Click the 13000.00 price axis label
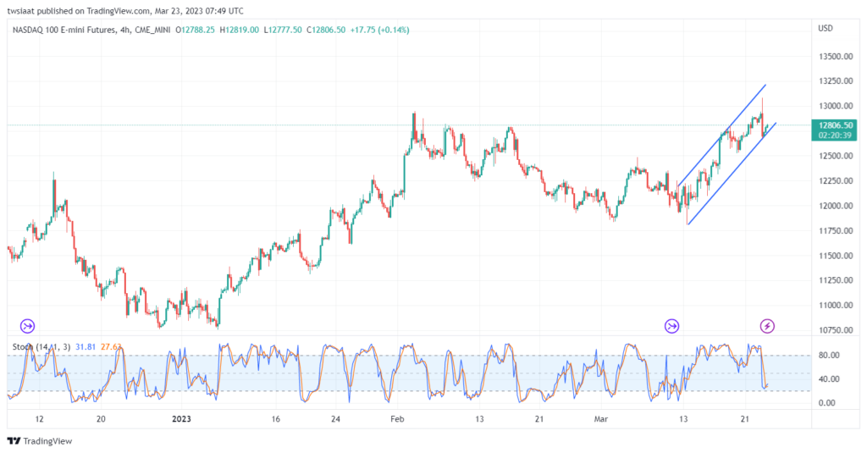This screenshot has height=453, width=867. (835, 106)
